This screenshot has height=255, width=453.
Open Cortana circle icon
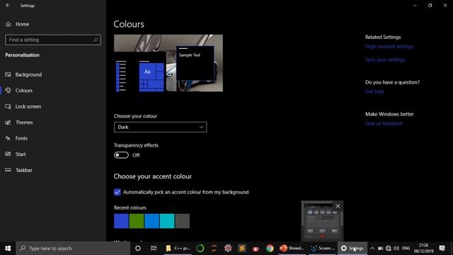click(138, 249)
